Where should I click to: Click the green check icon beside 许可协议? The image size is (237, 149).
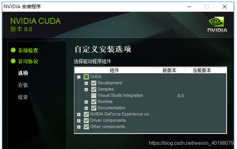[13, 61]
